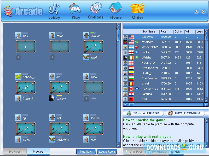The width and height of the screenshot is (209, 156).
Task: Watch pool table 9 game
Action: [94, 129]
